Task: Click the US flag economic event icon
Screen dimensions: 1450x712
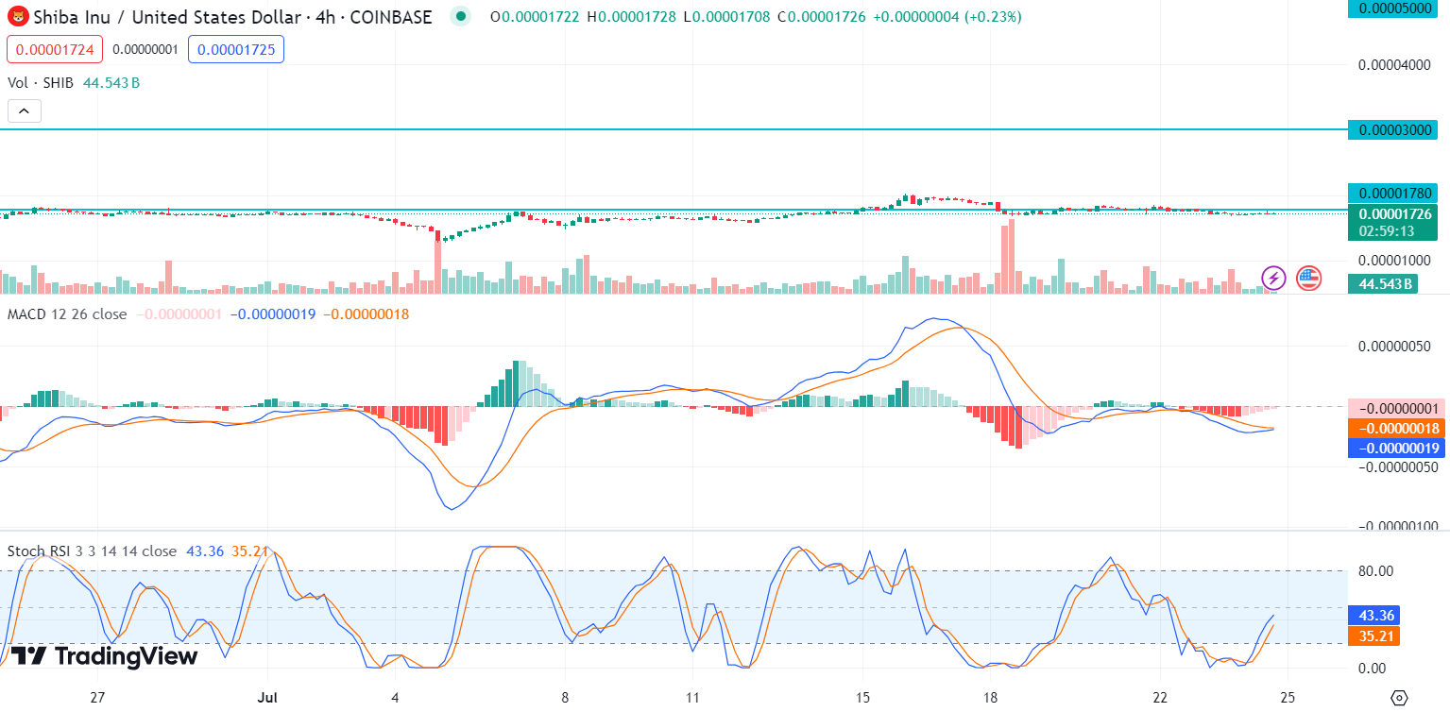Action: point(1308,278)
